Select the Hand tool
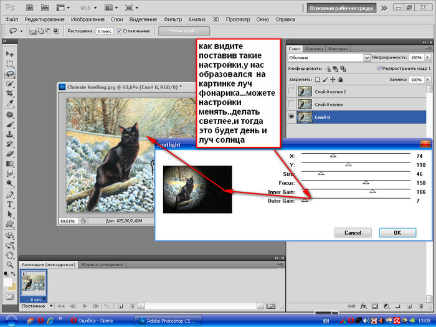The height and width of the screenshot is (327, 436). [10, 255]
